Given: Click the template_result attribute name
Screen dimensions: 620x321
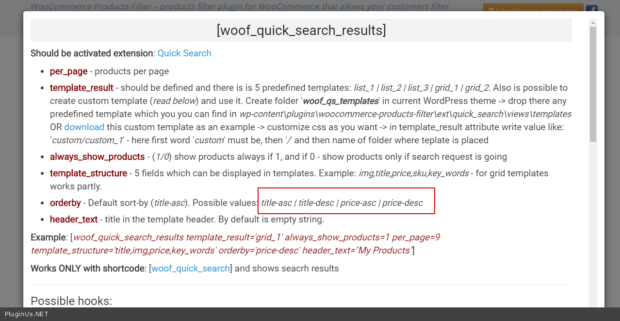Looking at the screenshot, I should pyautogui.click(x=82, y=88).
